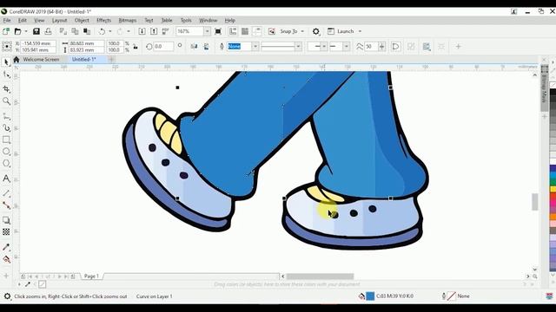Click the Import icon

pos(142,31)
